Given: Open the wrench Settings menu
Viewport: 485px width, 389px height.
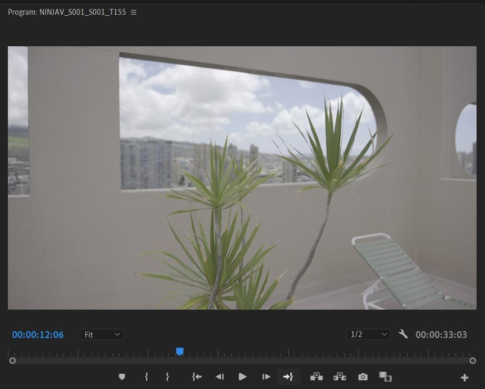Looking at the screenshot, I should click(403, 334).
